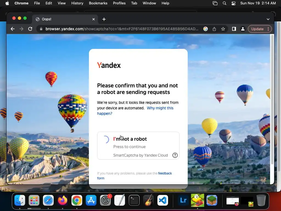Image resolution: width=281 pixels, height=211 pixels.
Task: Click the date and time in menu bar
Action: click(258, 3)
